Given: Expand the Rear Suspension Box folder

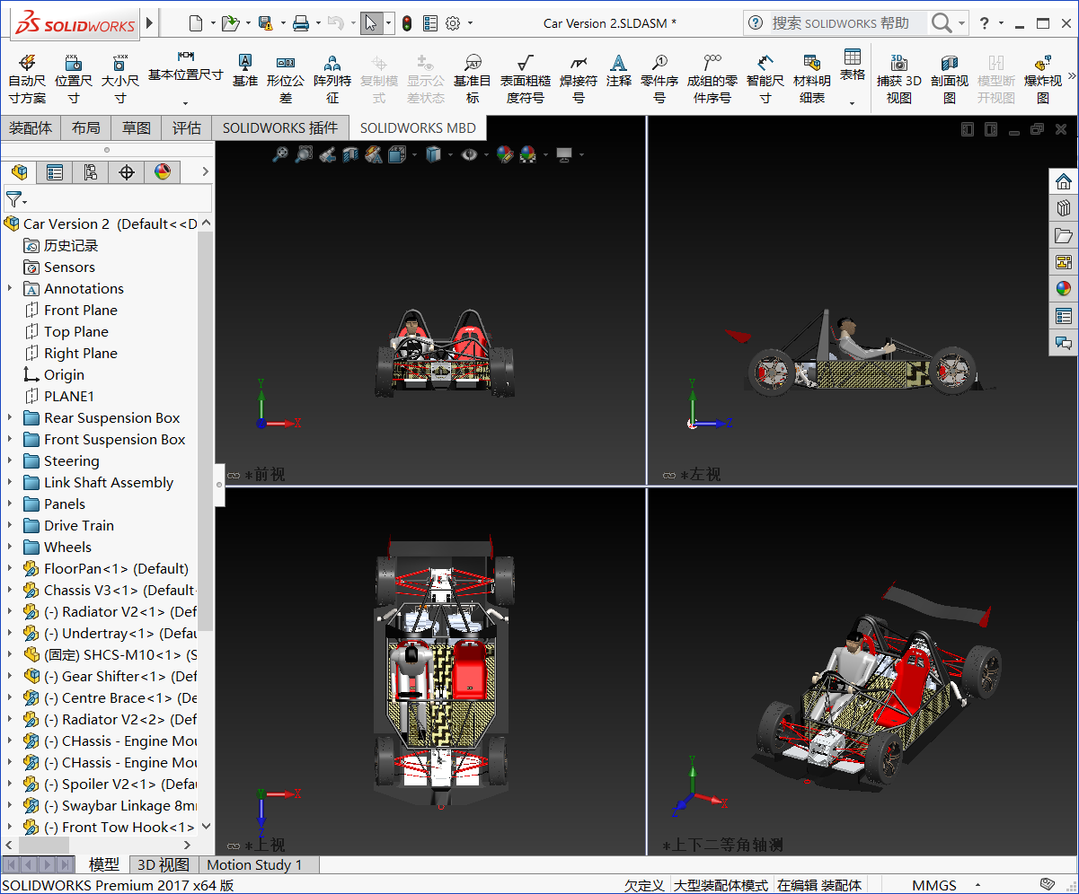Looking at the screenshot, I should tap(10, 418).
